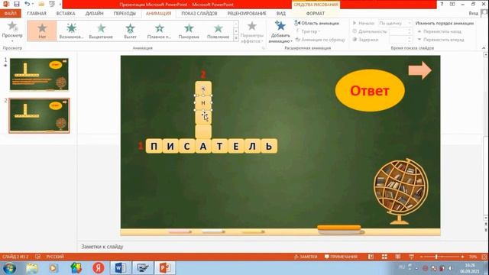This screenshot has width=489, height=275.
Task: Click the bookshelf globe image
Action: (x=401, y=191)
